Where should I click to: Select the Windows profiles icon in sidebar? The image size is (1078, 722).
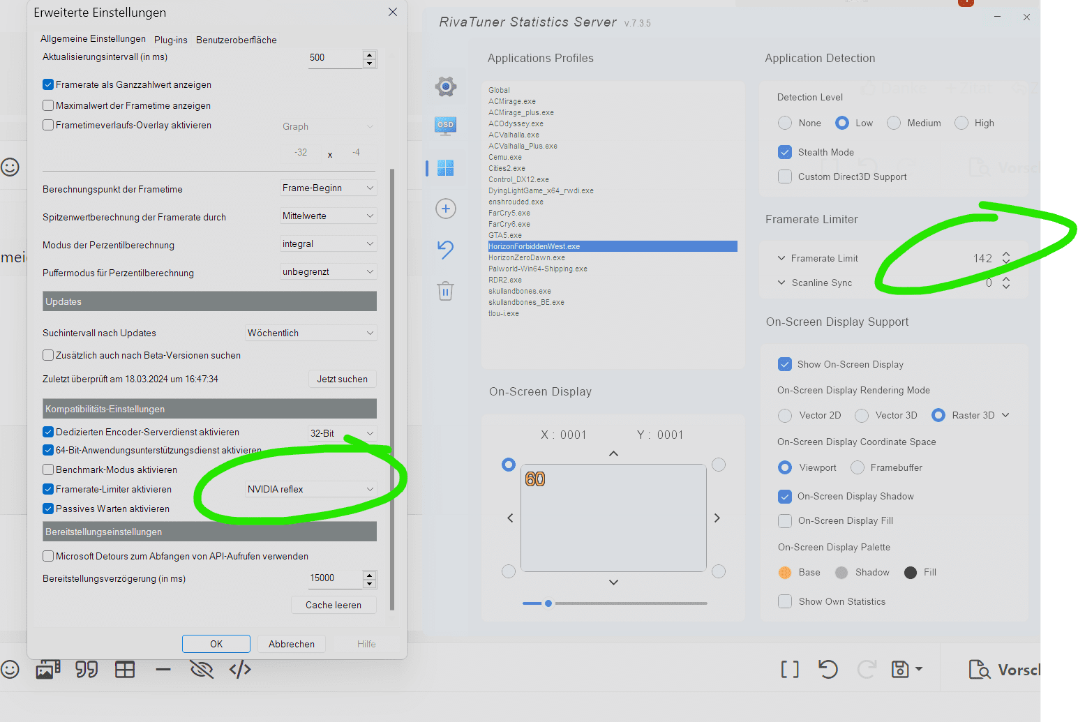(x=445, y=167)
